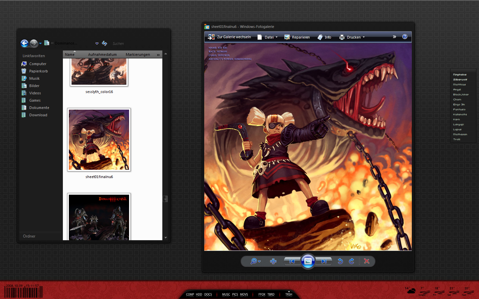Select Fantasia in the desktop list
479x299 pixels.
[459, 110]
